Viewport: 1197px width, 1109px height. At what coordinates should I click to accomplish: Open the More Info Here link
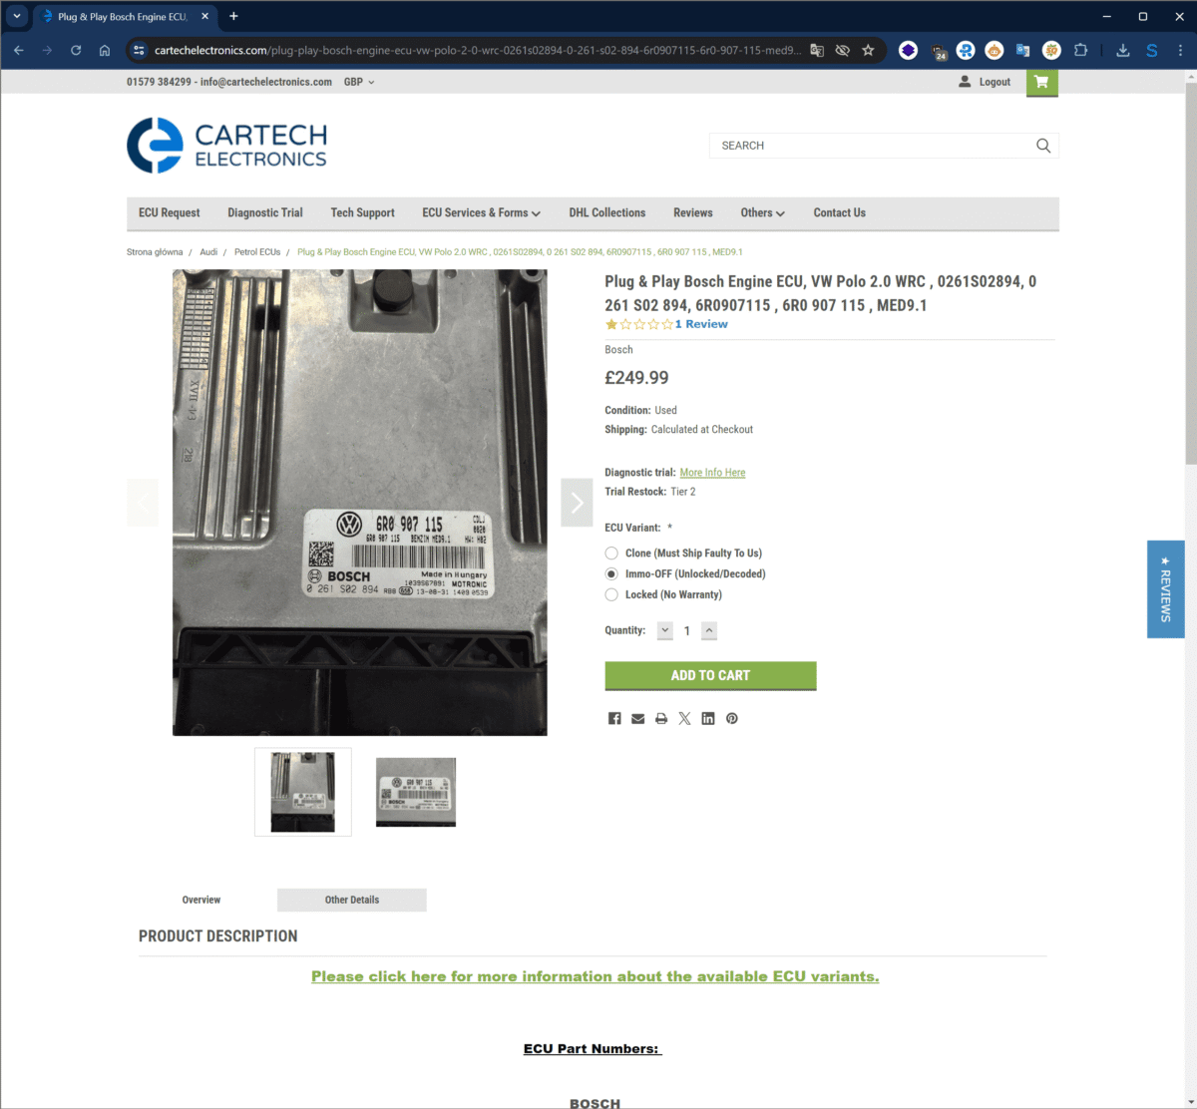(712, 473)
